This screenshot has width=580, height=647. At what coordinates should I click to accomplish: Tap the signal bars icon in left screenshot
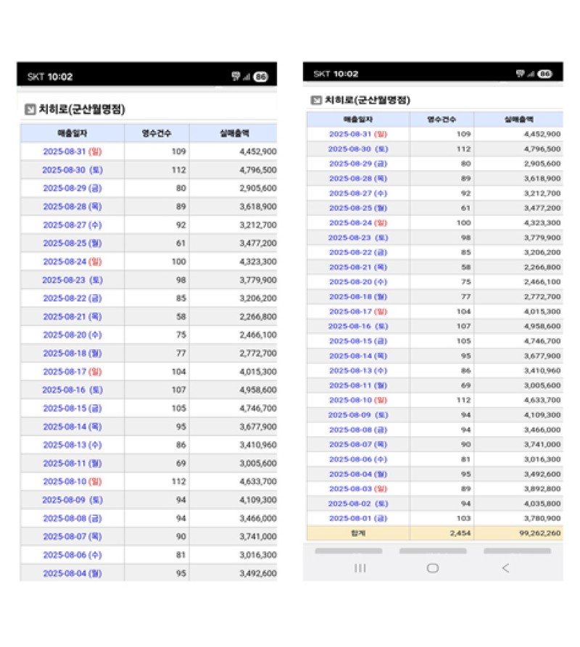(246, 77)
